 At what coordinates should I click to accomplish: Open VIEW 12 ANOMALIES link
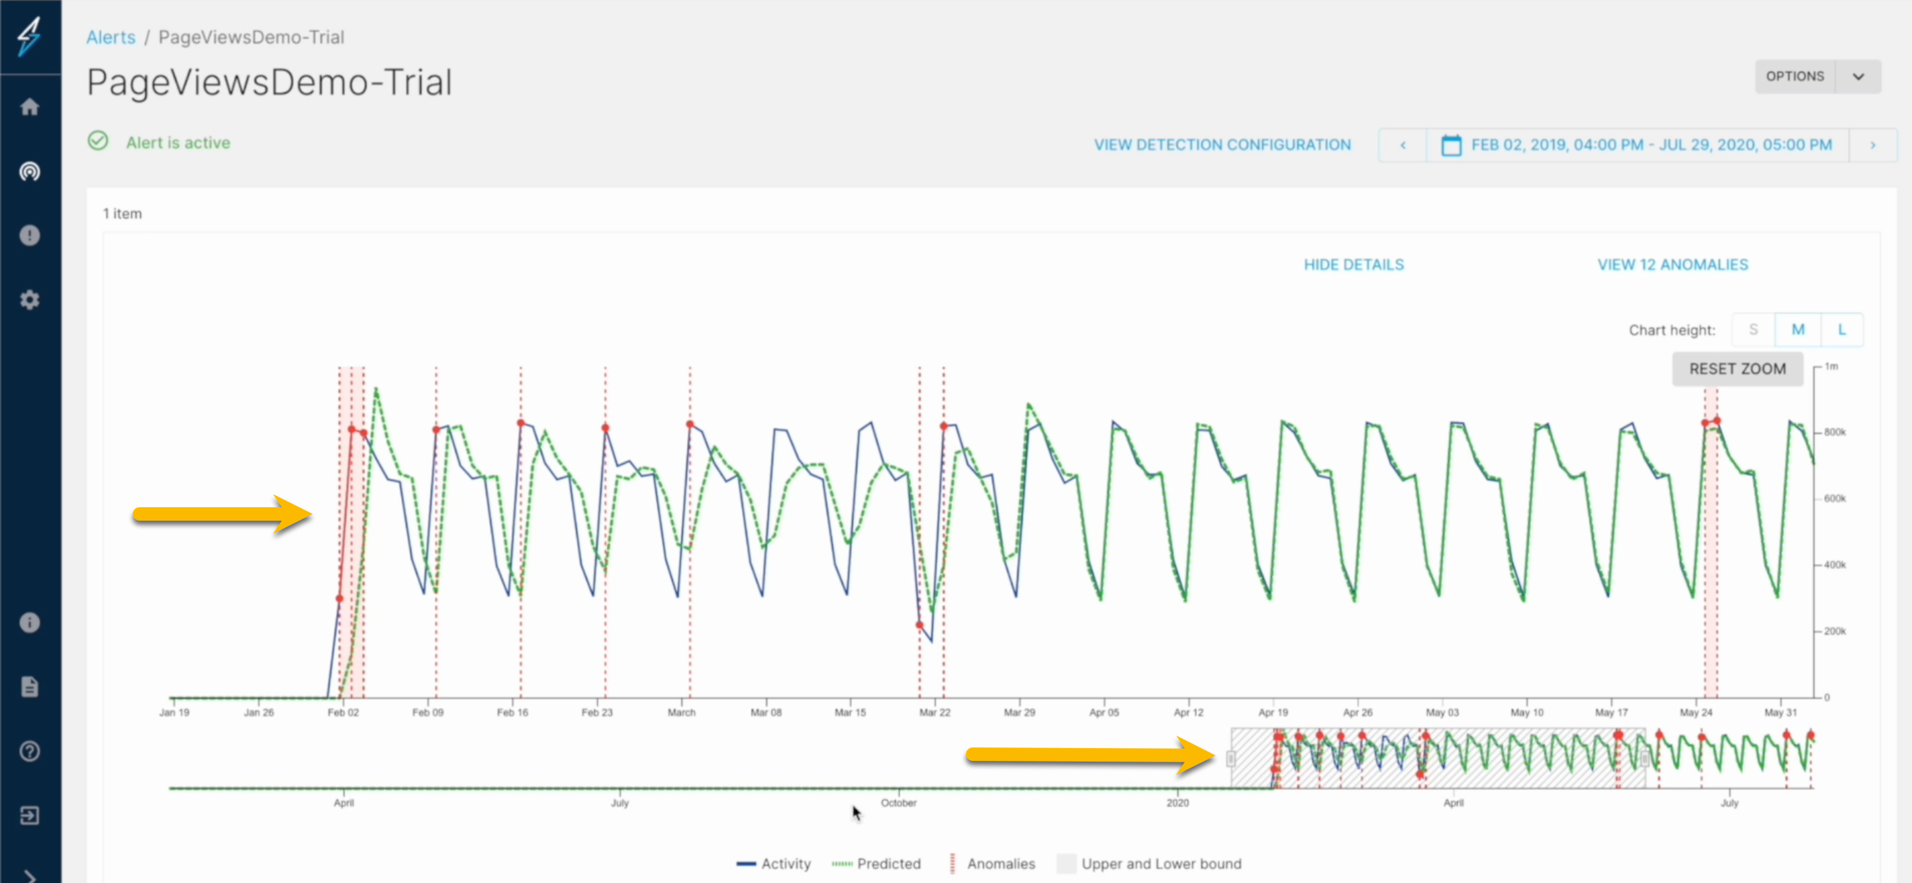(x=1672, y=265)
